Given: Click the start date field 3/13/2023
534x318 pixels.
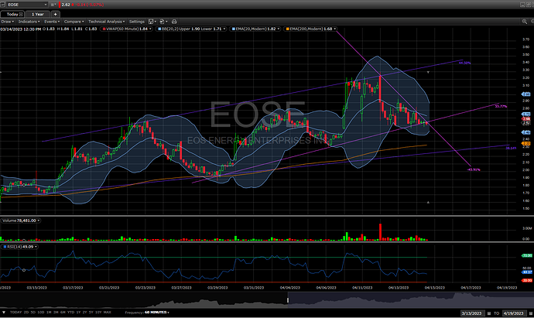Looking at the screenshot, I should [471, 313].
